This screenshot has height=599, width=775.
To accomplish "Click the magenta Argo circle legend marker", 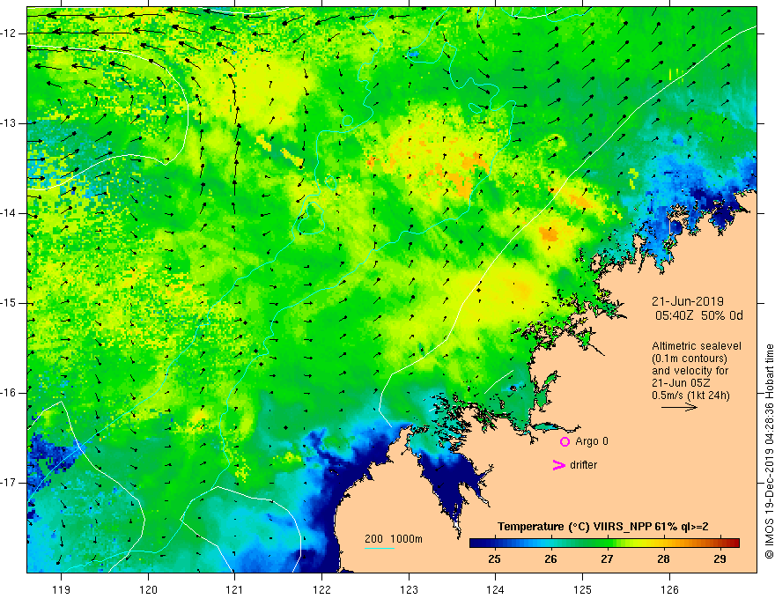I will [565, 442].
